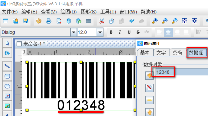This screenshot has height=116, width=208.
Task: Undo with the blue arrow icon
Action: click(x=132, y=21)
